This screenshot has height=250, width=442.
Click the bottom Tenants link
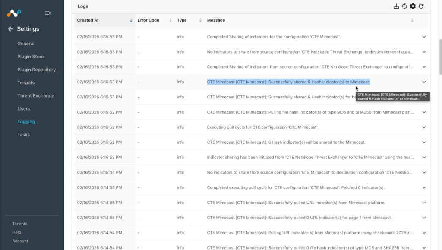[x=20, y=224]
